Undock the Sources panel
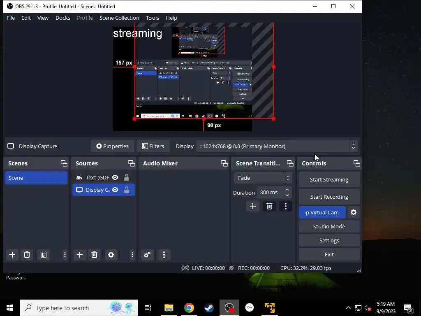 pos(131,163)
